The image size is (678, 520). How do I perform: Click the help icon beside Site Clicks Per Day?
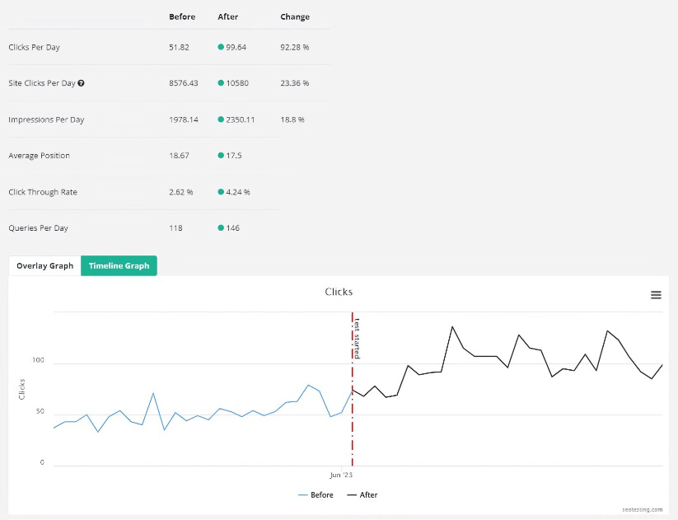[x=81, y=83]
